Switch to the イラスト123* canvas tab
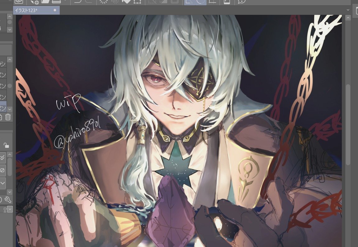The image size is (358, 247). pyautogui.click(x=36, y=10)
